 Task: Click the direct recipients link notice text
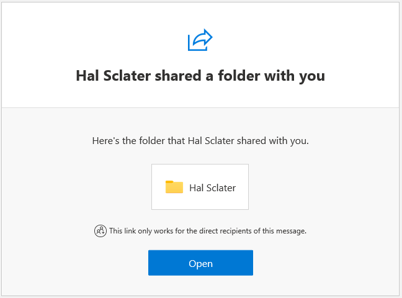click(x=208, y=231)
